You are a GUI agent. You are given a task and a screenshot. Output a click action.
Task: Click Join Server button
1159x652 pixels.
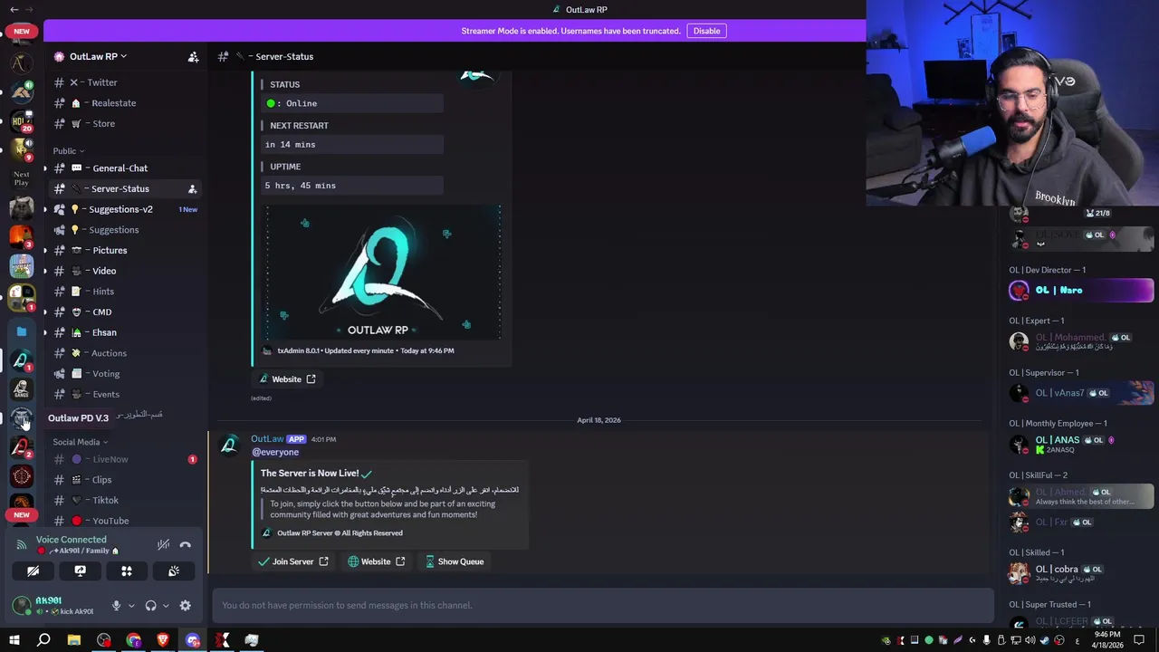(x=292, y=561)
